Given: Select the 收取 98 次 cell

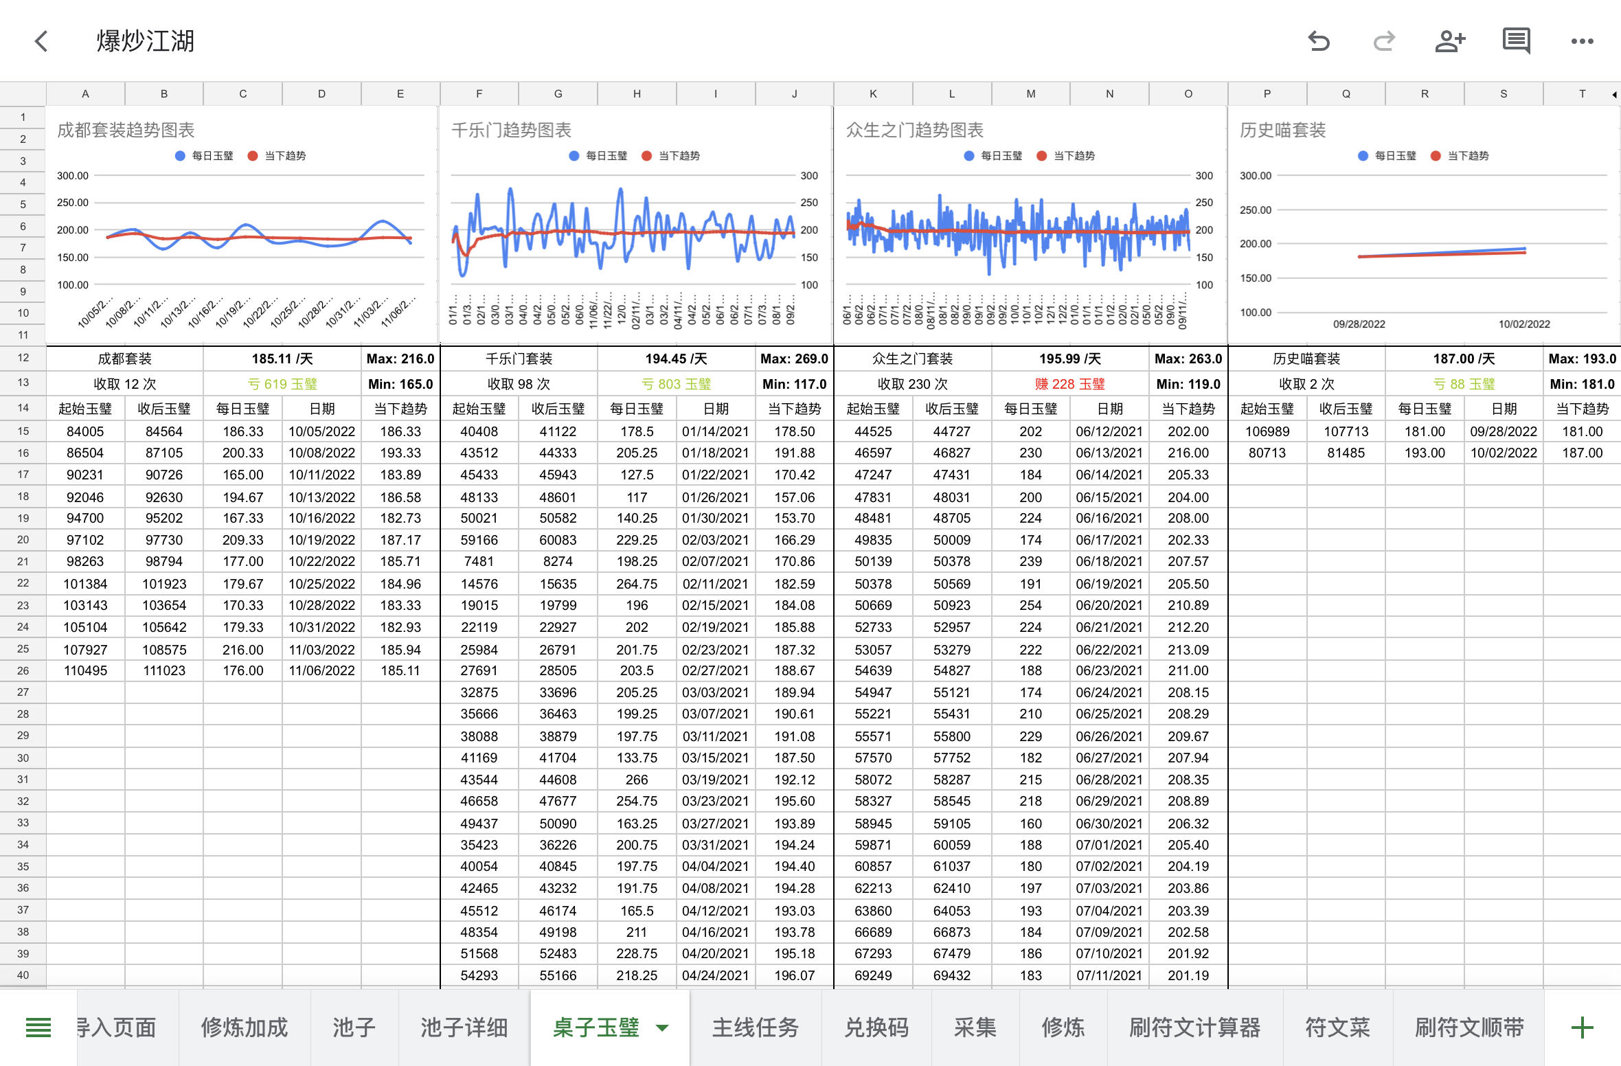Looking at the screenshot, I should coord(519,384).
